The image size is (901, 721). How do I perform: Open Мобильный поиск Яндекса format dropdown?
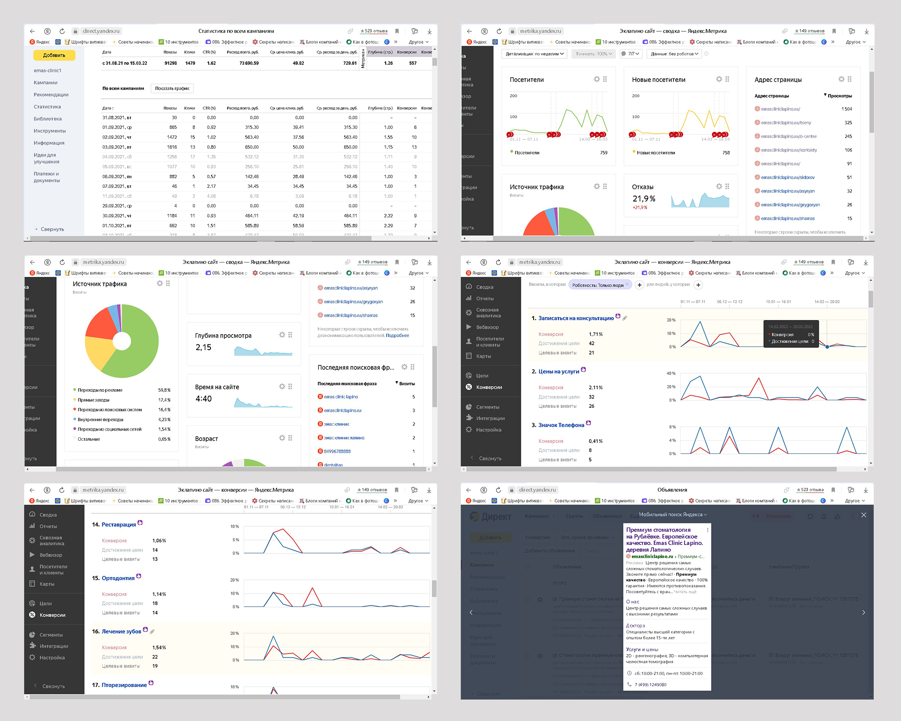pos(673,515)
